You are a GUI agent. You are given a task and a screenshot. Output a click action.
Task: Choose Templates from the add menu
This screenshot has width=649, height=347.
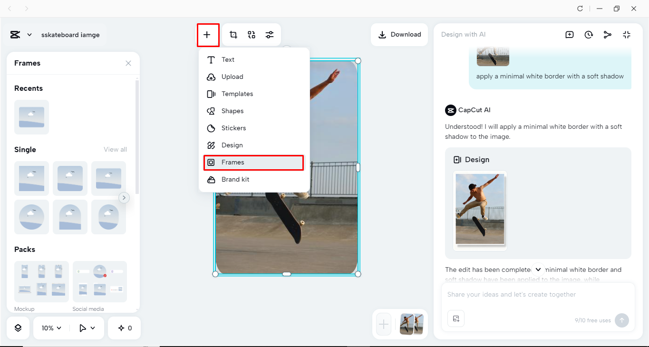(254, 94)
